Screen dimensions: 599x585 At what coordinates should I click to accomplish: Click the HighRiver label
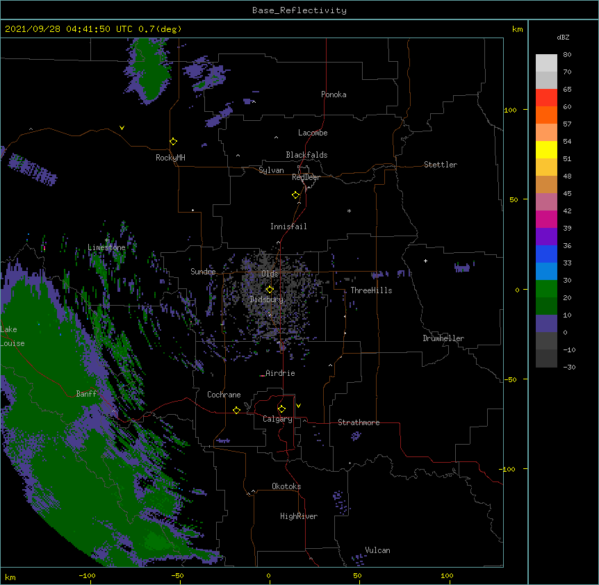(299, 516)
